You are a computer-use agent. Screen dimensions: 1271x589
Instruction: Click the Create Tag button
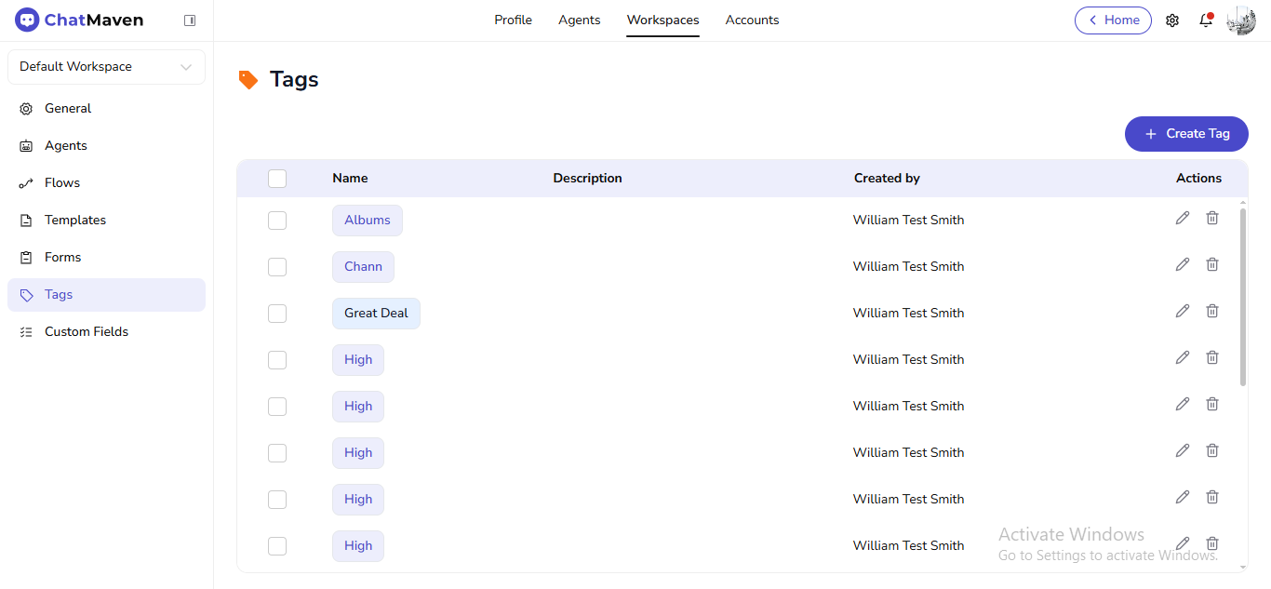tap(1186, 133)
